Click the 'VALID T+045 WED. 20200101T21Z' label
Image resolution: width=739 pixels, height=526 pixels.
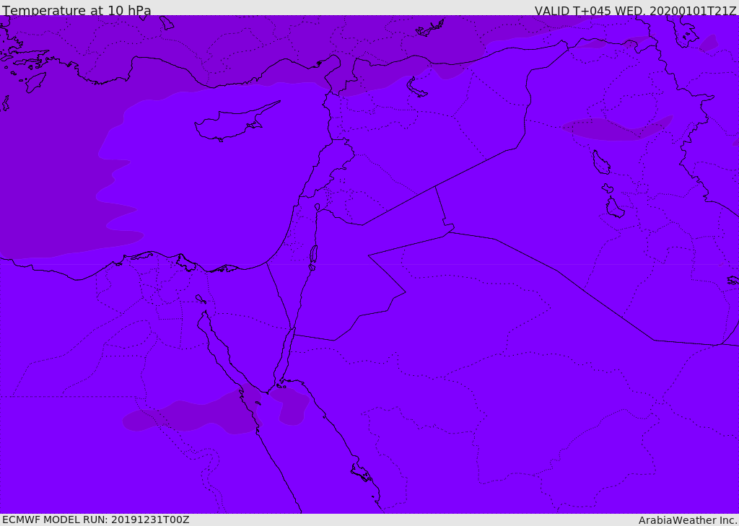(x=635, y=11)
